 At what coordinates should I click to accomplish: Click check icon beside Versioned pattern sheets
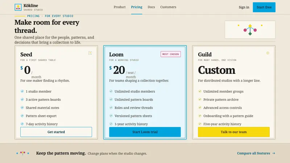[111, 116]
